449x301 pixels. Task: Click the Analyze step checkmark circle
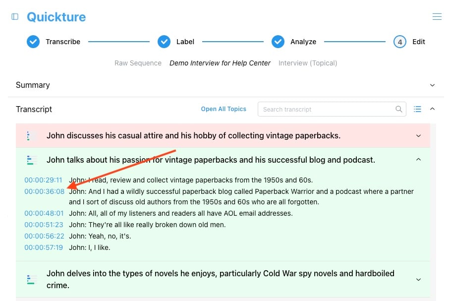pos(278,42)
